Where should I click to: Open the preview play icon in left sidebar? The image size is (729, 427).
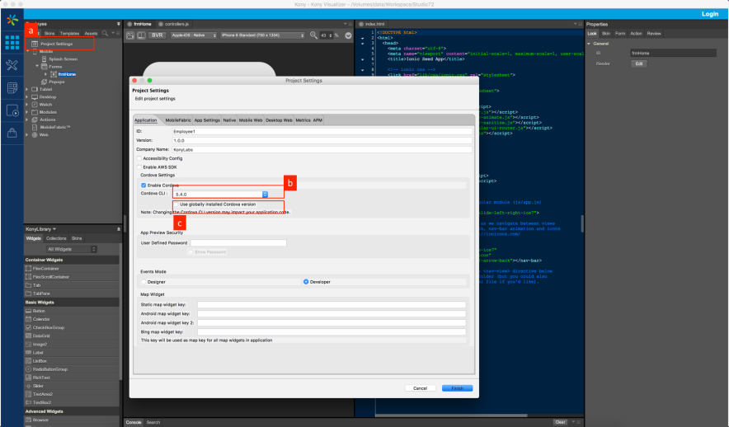click(12, 110)
